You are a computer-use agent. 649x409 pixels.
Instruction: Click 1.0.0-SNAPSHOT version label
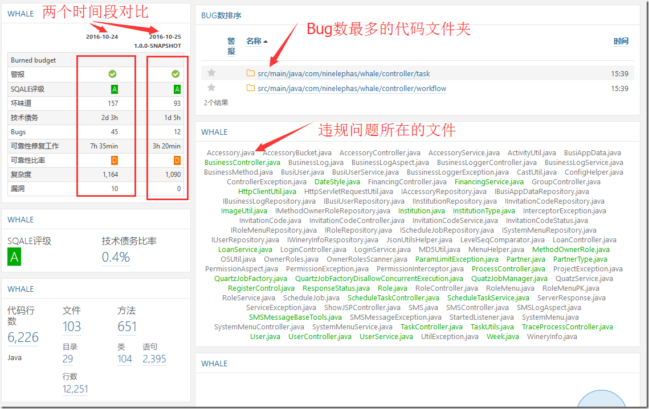tap(157, 46)
